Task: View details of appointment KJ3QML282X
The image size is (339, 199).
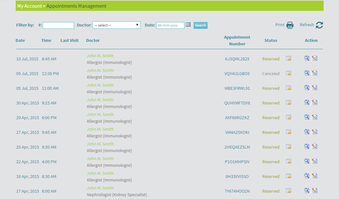Action: (307, 58)
